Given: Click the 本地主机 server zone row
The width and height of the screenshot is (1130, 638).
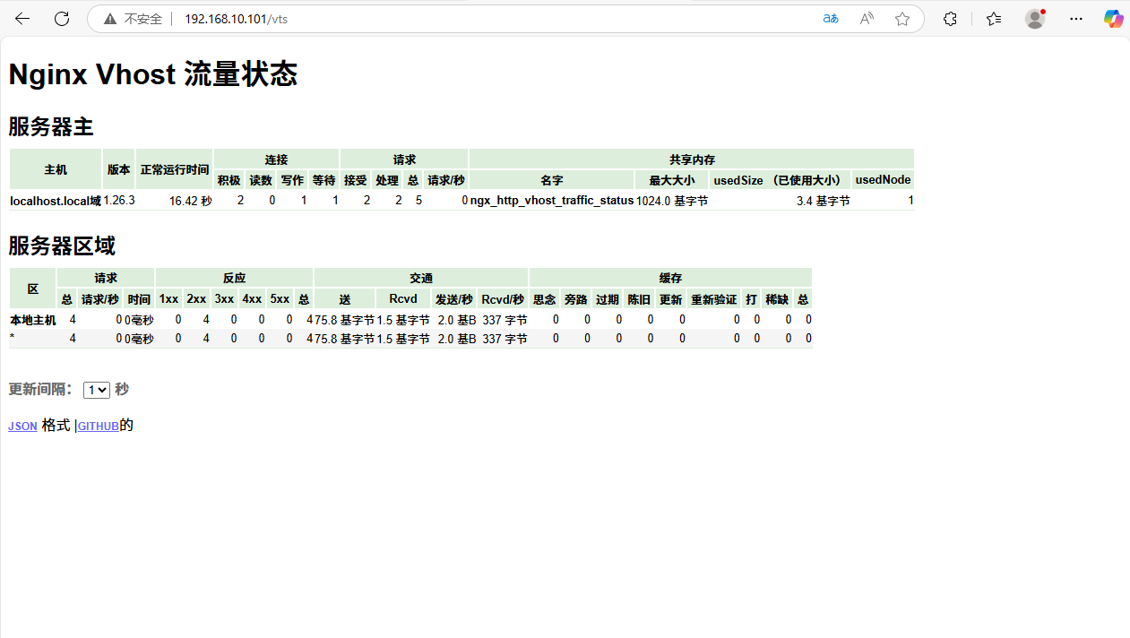Looking at the screenshot, I should [x=32, y=319].
